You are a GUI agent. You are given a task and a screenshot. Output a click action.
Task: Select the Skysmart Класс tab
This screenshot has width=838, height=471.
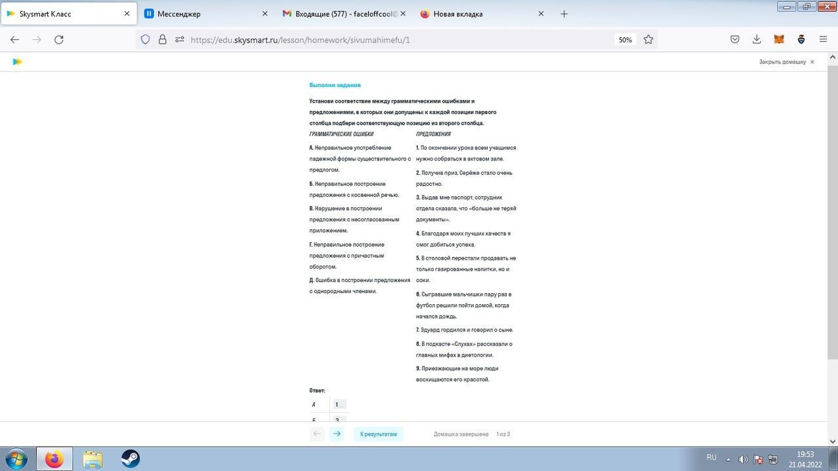pyautogui.click(x=68, y=13)
